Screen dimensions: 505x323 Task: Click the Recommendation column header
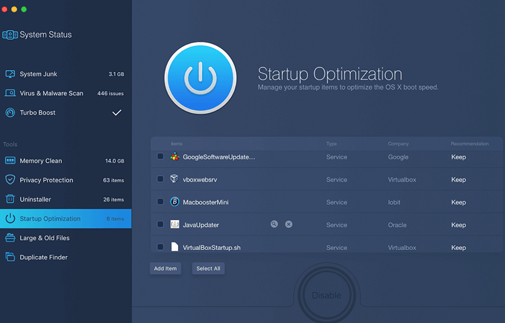point(470,144)
